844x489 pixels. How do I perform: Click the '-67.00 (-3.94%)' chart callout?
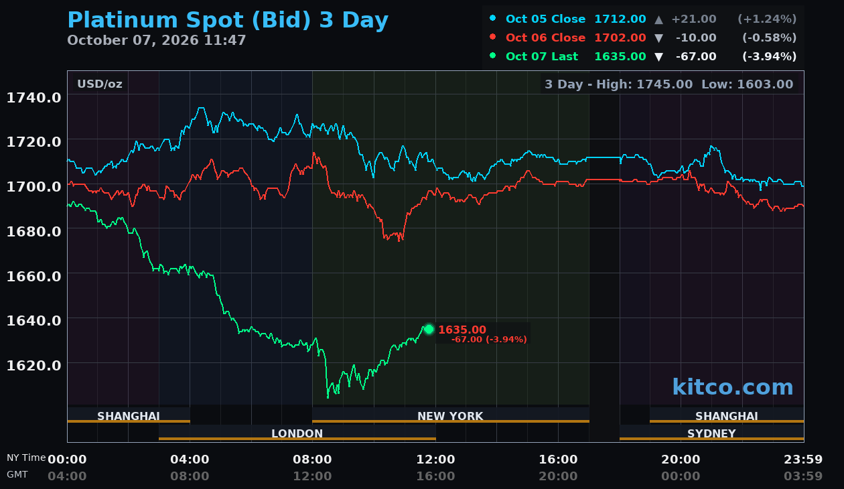tap(489, 340)
